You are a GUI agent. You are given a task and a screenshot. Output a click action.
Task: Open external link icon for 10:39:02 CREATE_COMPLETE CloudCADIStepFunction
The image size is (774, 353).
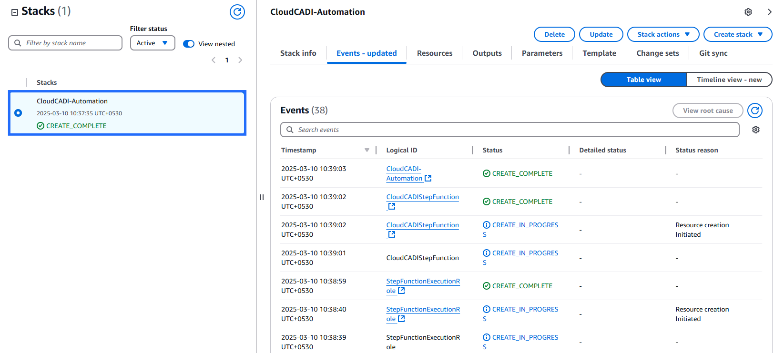coord(392,206)
